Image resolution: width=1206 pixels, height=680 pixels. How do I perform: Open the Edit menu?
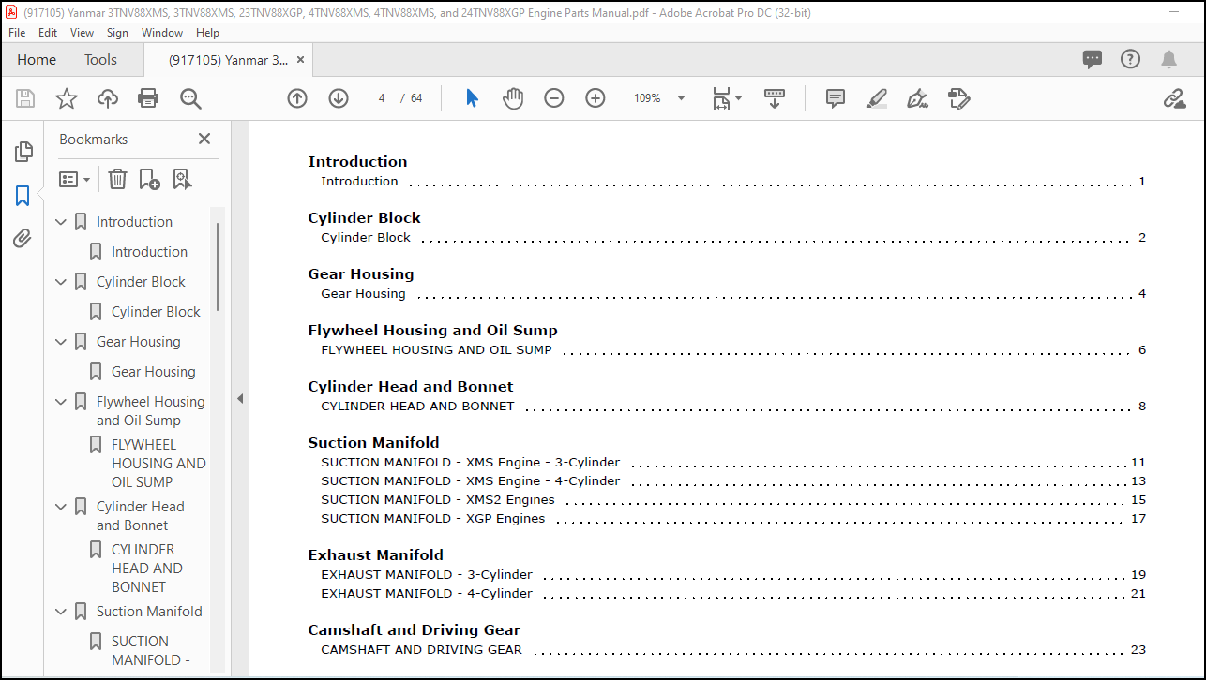48,32
